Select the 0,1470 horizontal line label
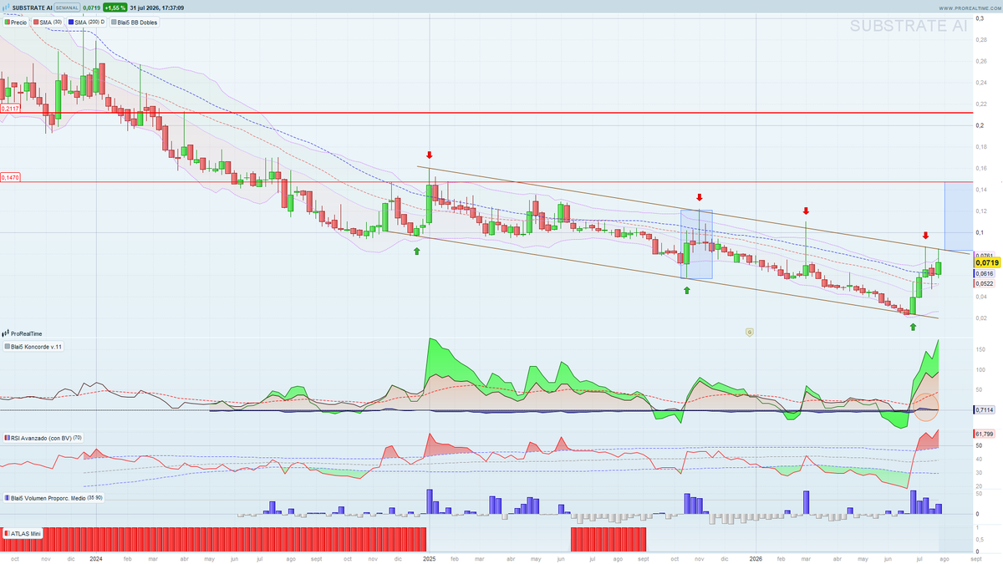Image resolution: width=1003 pixels, height=564 pixels. [x=10, y=177]
